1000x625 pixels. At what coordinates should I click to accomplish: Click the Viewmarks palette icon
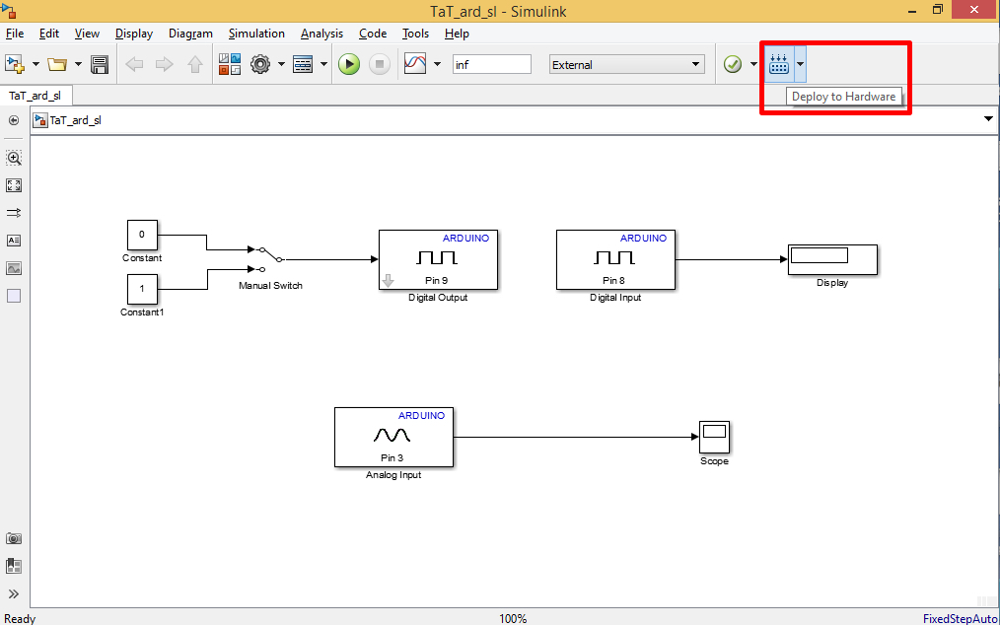point(14,566)
